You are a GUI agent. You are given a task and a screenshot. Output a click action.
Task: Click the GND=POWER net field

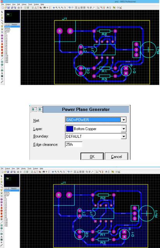pyautogui.click(x=93, y=120)
